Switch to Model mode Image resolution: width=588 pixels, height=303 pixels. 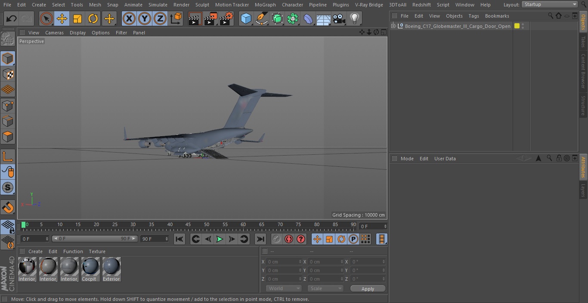(8, 58)
